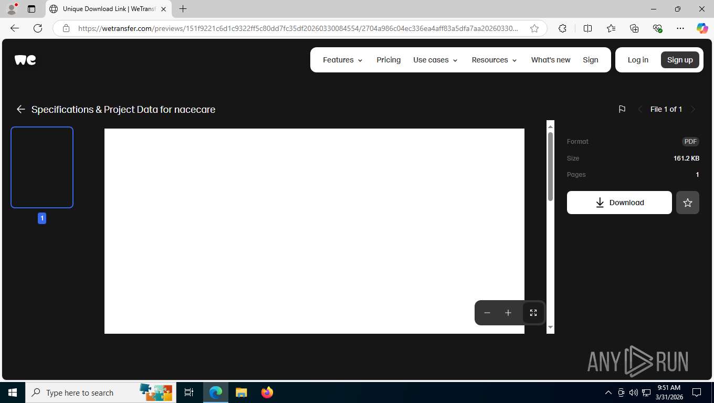This screenshot has height=403, width=714.
Task: Expand the Resources dropdown menu
Action: [x=494, y=60]
